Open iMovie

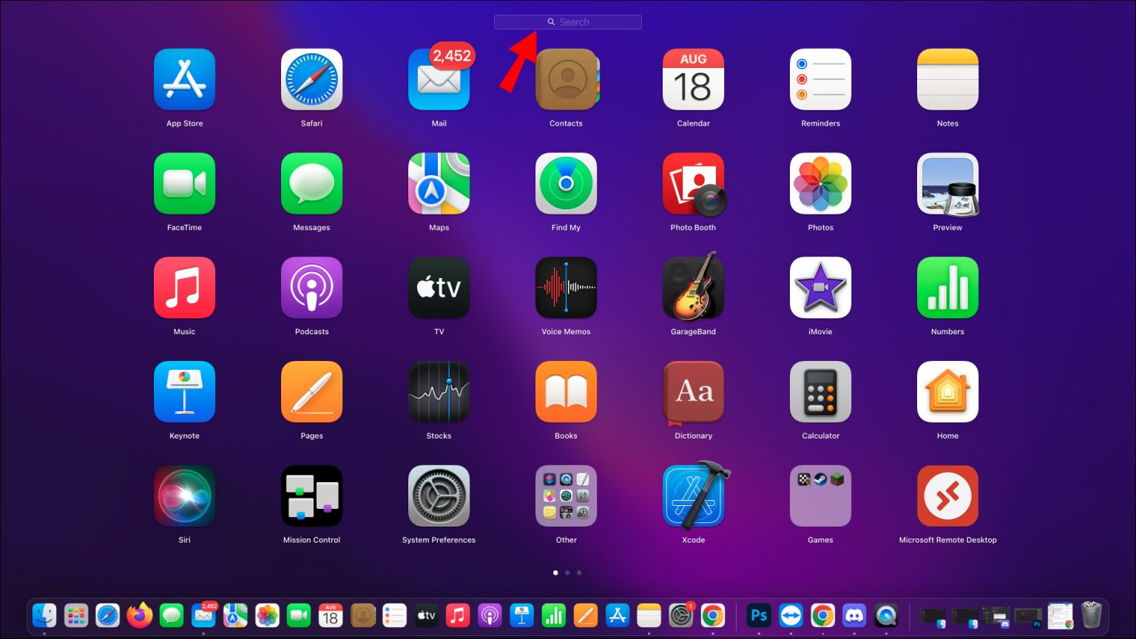(x=820, y=288)
